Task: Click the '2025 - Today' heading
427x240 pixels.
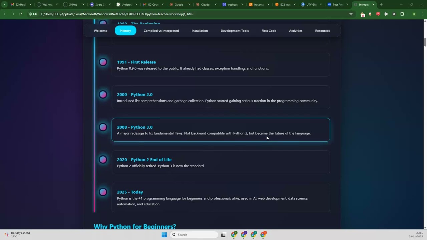Action: [130, 192]
